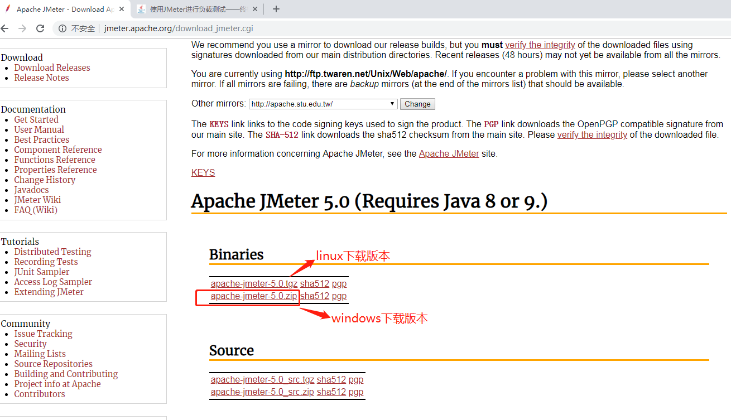This screenshot has height=420, width=731.
Task: Open Recording Tests tutorial
Action: point(46,262)
